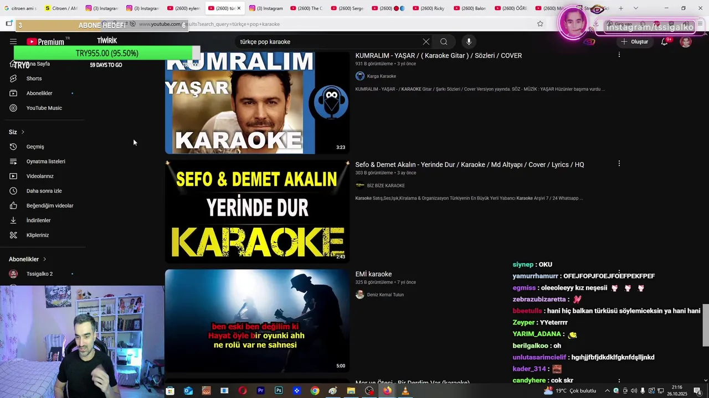
Task: Clear the search box with the X icon
Action: click(x=426, y=41)
